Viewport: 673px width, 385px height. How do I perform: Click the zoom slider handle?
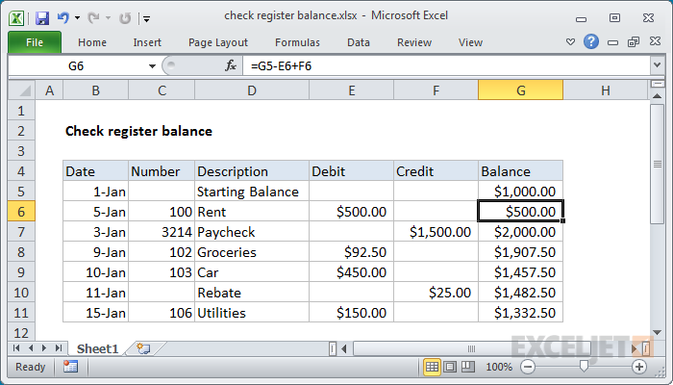584,367
